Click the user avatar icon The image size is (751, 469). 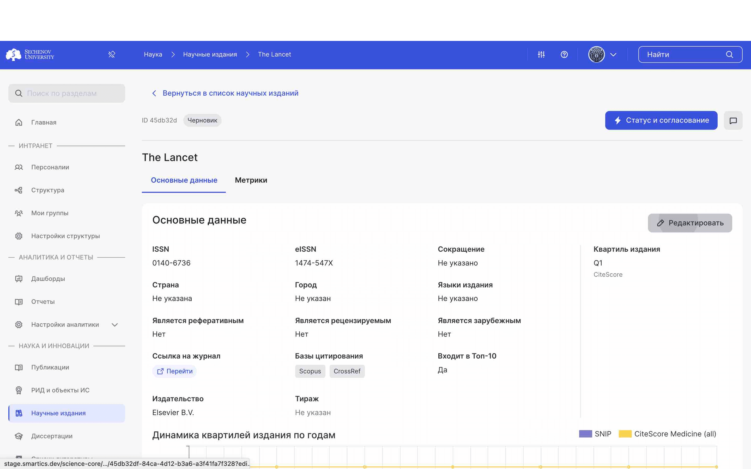click(596, 55)
